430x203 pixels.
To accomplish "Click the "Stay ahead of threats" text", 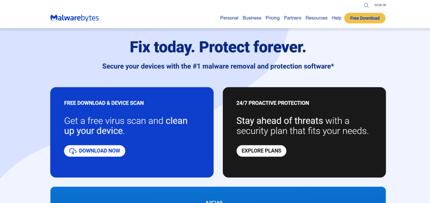I will click(280, 121).
